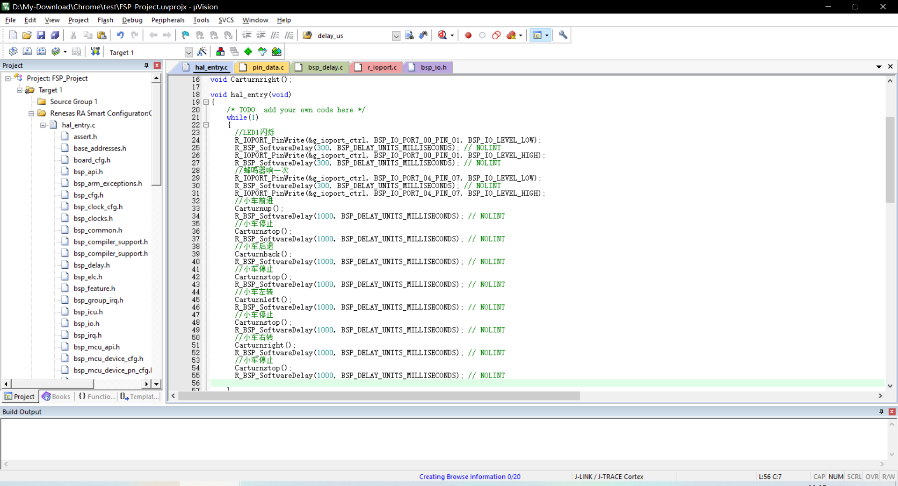Switch to the bsp_io.h tab
The width and height of the screenshot is (898, 486).
[x=427, y=67]
